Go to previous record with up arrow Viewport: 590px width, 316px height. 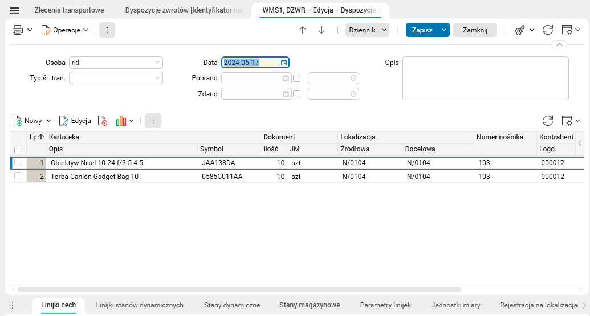303,30
